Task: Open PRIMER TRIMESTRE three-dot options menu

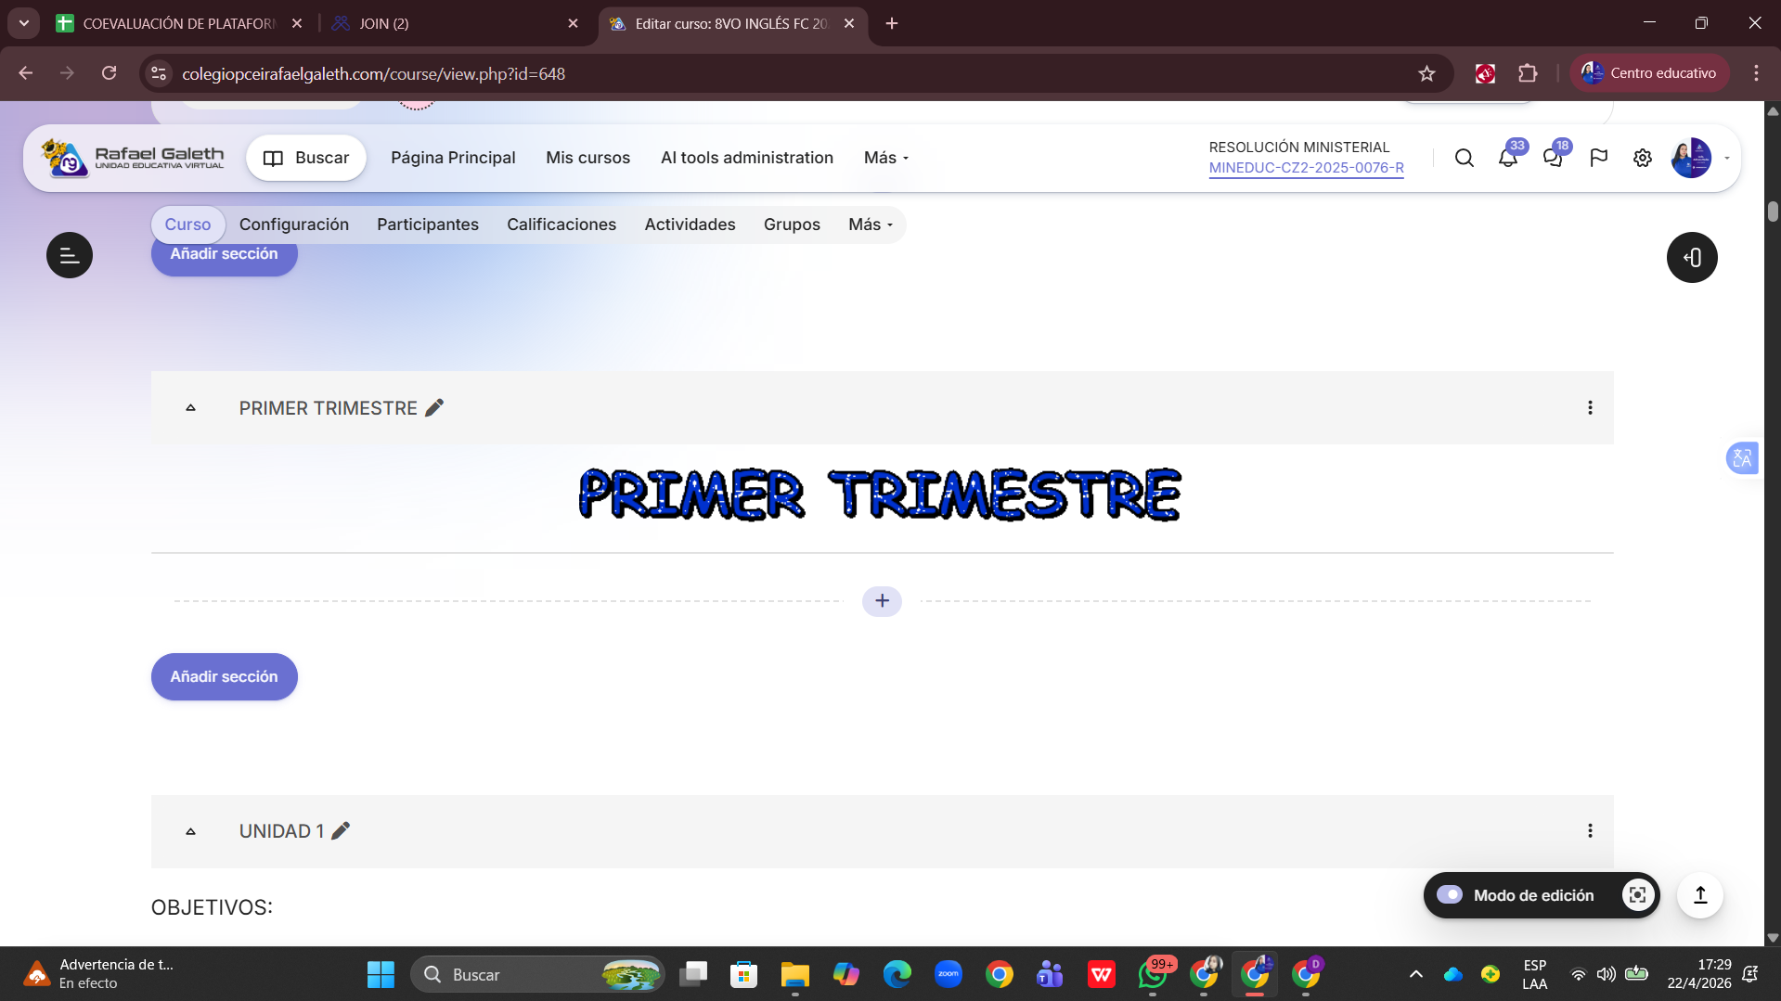Action: point(1590,408)
